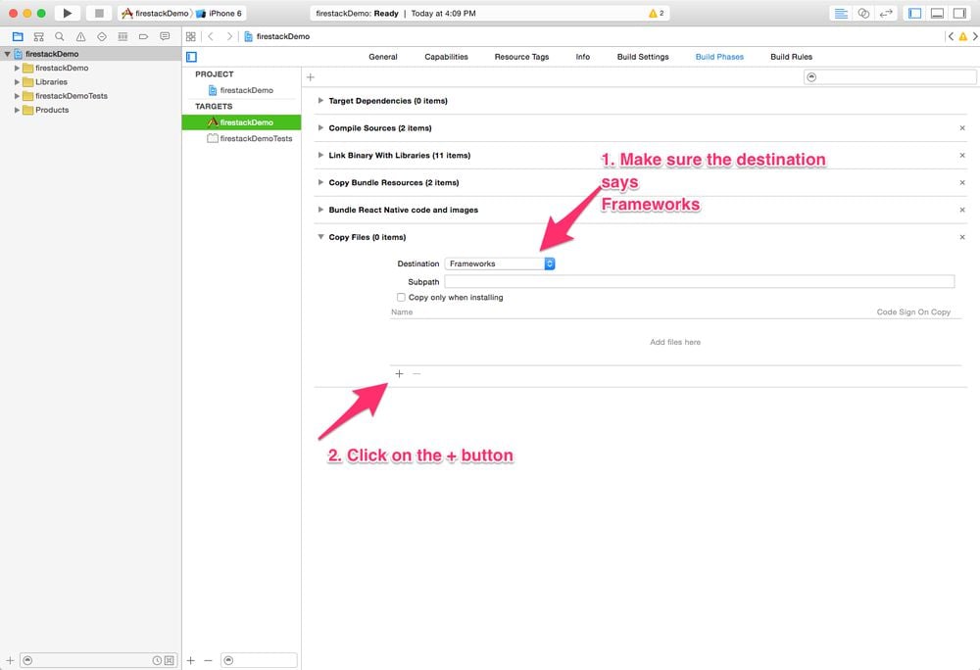The height and width of the screenshot is (670, 980).
Task: Collapse the firestackDemo project root
Action: tap(8, 54)
